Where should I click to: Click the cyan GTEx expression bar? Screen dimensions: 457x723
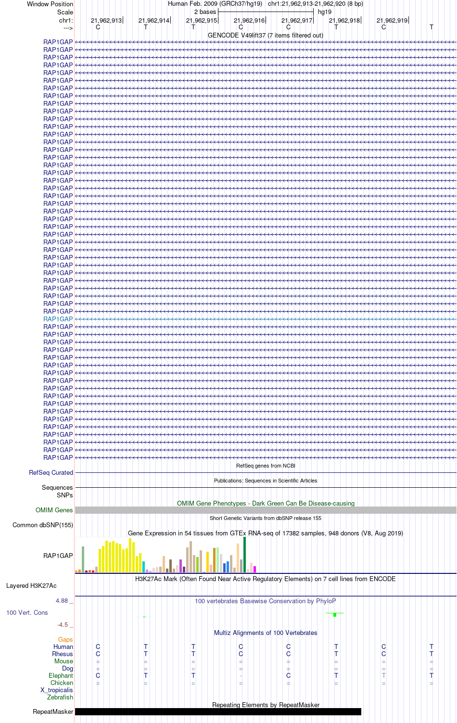point(143,567)
